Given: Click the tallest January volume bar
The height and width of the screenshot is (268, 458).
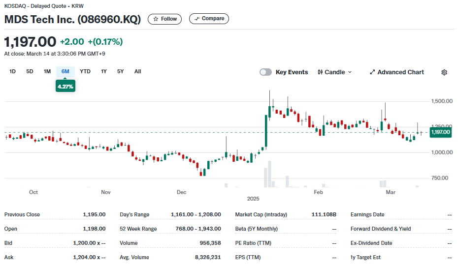Looking at the screenshot, I should click(x=269, y=174).
